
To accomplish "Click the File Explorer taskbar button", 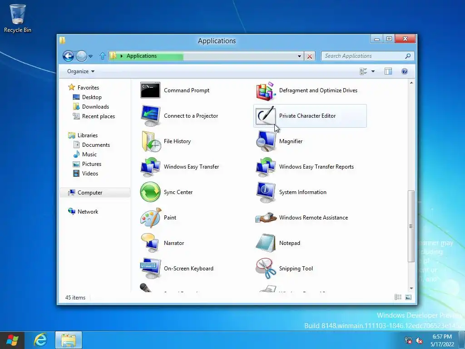I will (x=69, y=340).
